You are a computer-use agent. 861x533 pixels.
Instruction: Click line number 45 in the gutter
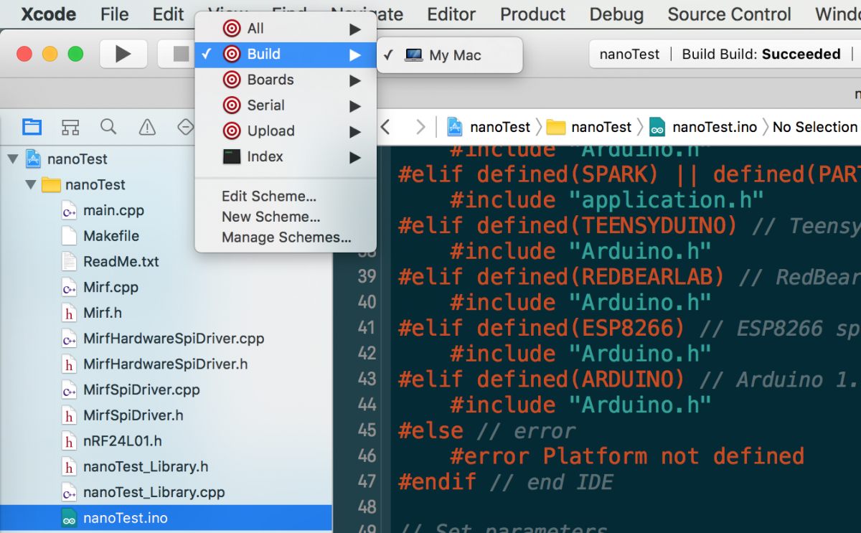tap(367, 430)
